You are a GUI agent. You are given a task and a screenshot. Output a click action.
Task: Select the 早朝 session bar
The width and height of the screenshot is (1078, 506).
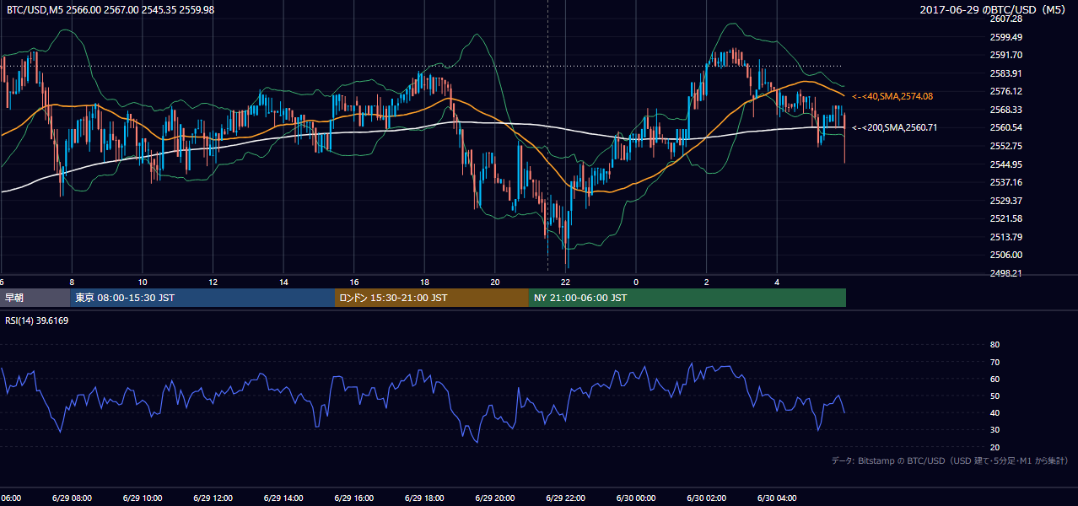coord(35,298)
